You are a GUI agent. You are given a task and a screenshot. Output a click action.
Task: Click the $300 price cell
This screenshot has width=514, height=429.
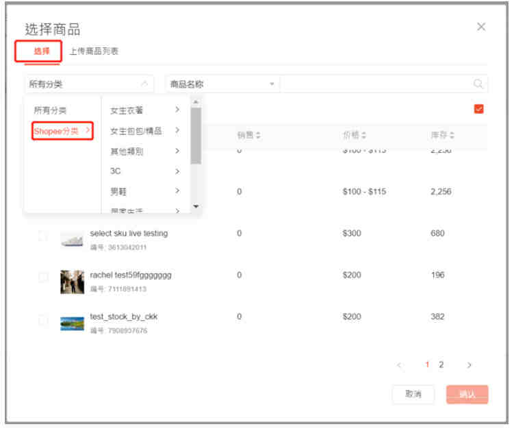tap(352, 234)
